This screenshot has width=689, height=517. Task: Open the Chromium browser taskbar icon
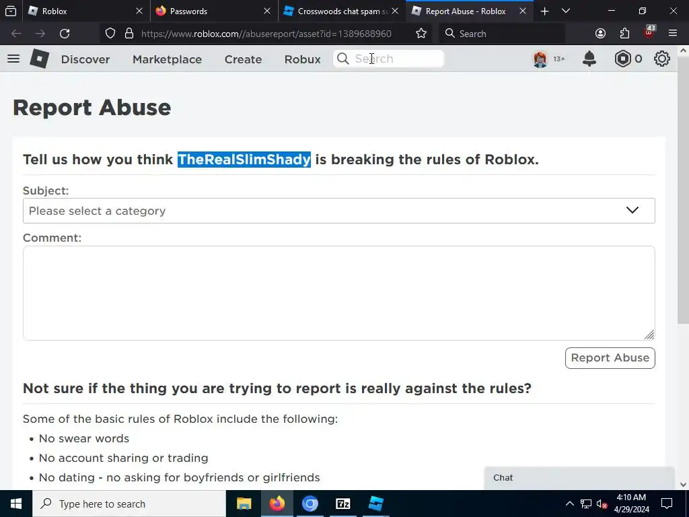[310, 504]
